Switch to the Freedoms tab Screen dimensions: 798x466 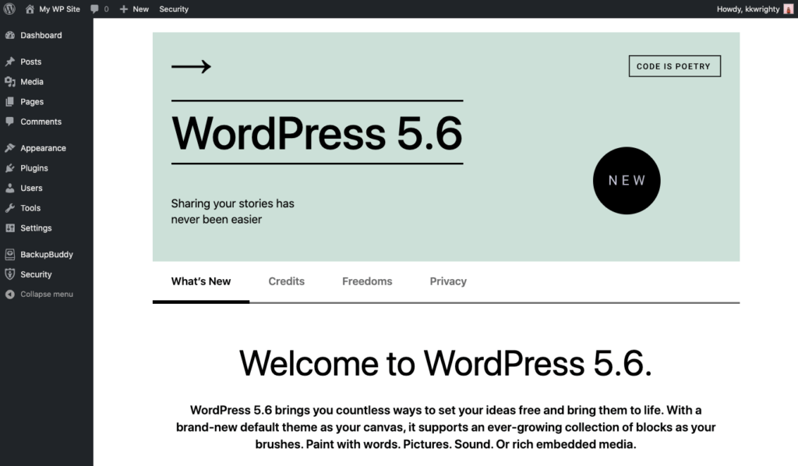pyautogui.click(x=367, y=281)
